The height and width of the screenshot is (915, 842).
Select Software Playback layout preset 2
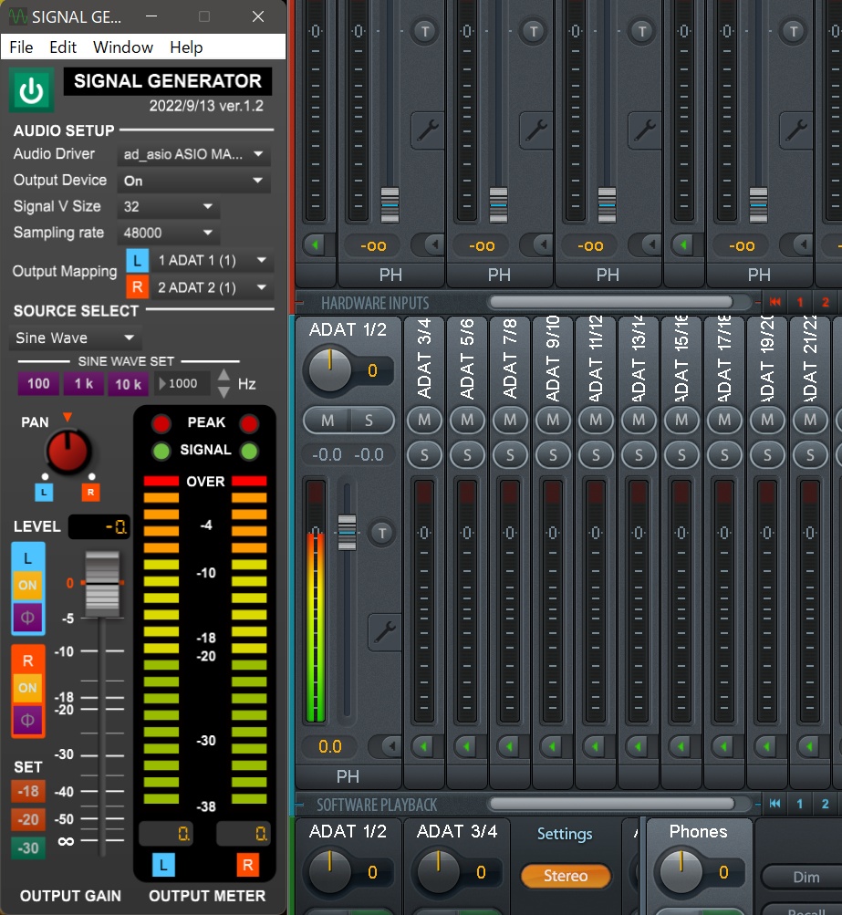click(x=825, y=804)
